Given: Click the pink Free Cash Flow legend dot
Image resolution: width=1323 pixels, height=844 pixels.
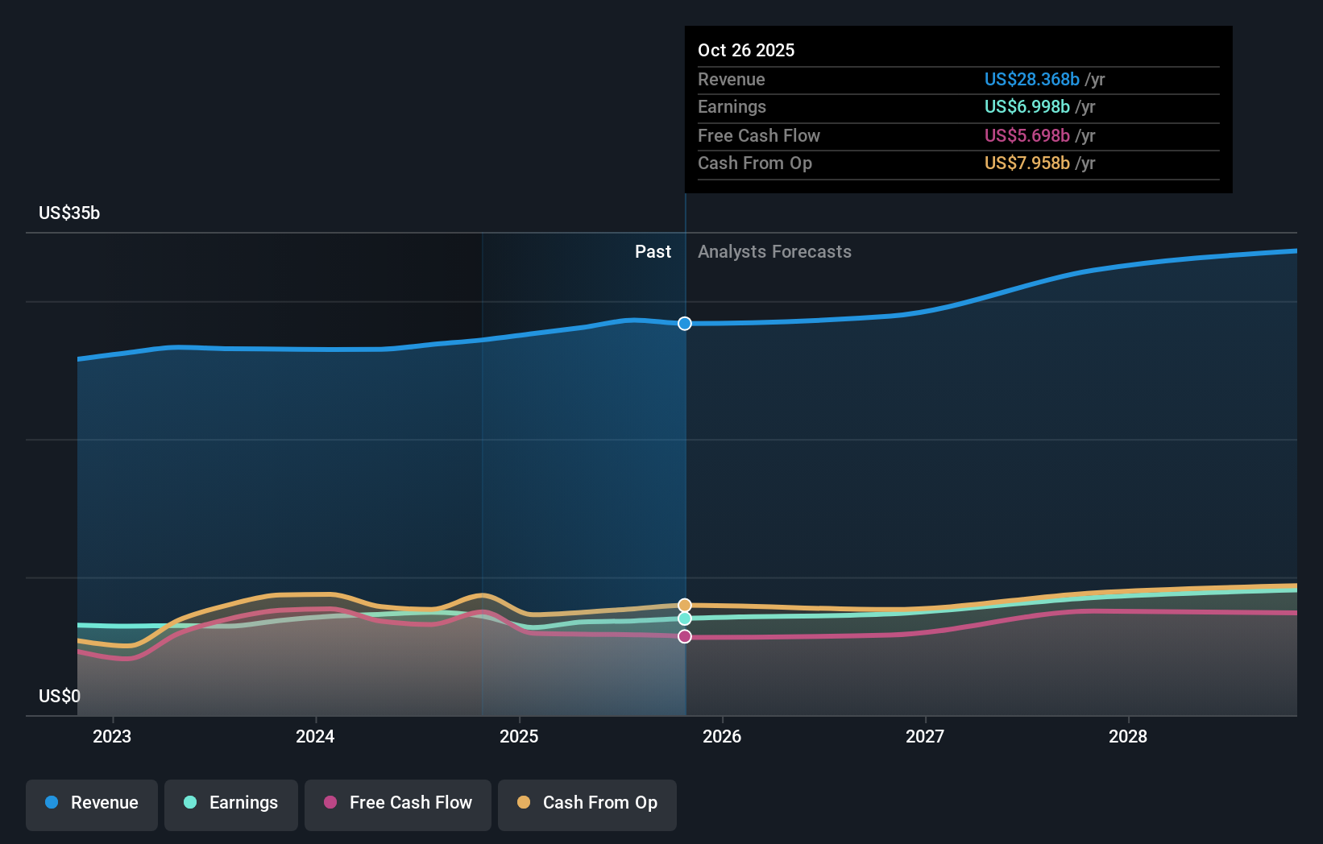Looking at the screenshot, I should coord(330,804).
